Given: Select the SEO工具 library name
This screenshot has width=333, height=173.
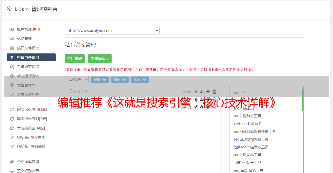Looking at the screenshot, I should pyautogui.click(x=80, y=91).
